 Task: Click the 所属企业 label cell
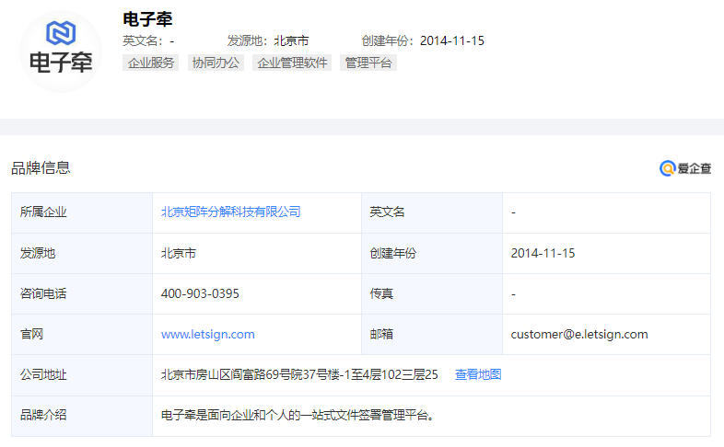(x=82, y=212)
